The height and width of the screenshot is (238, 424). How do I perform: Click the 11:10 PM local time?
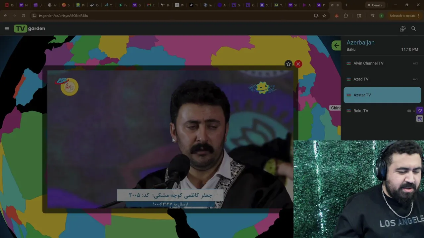tap(409, 49)
